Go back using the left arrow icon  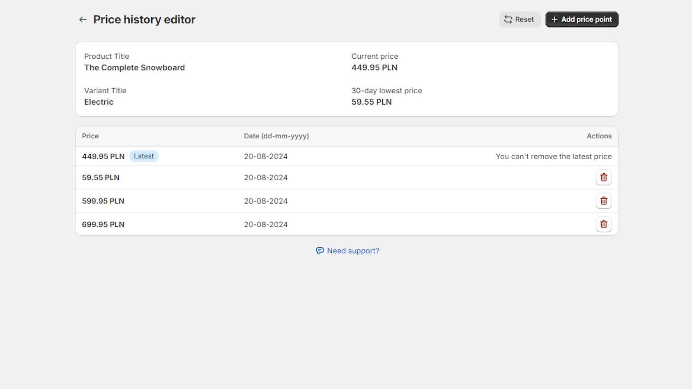click(83, 19)
